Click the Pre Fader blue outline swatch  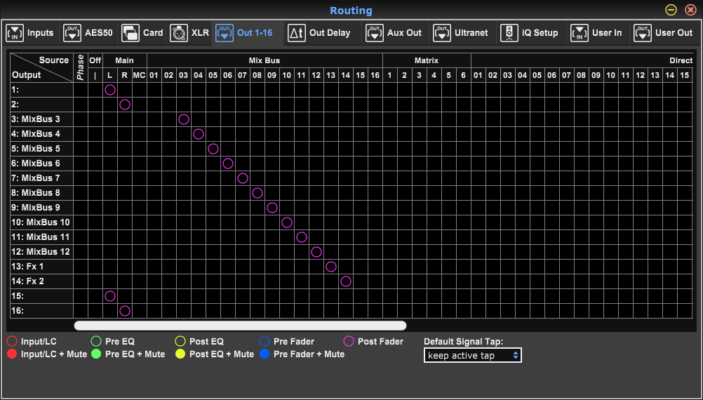coord(265,341)
